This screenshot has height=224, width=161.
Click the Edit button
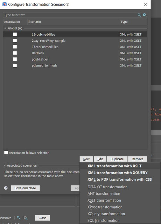tap(100, 159)
